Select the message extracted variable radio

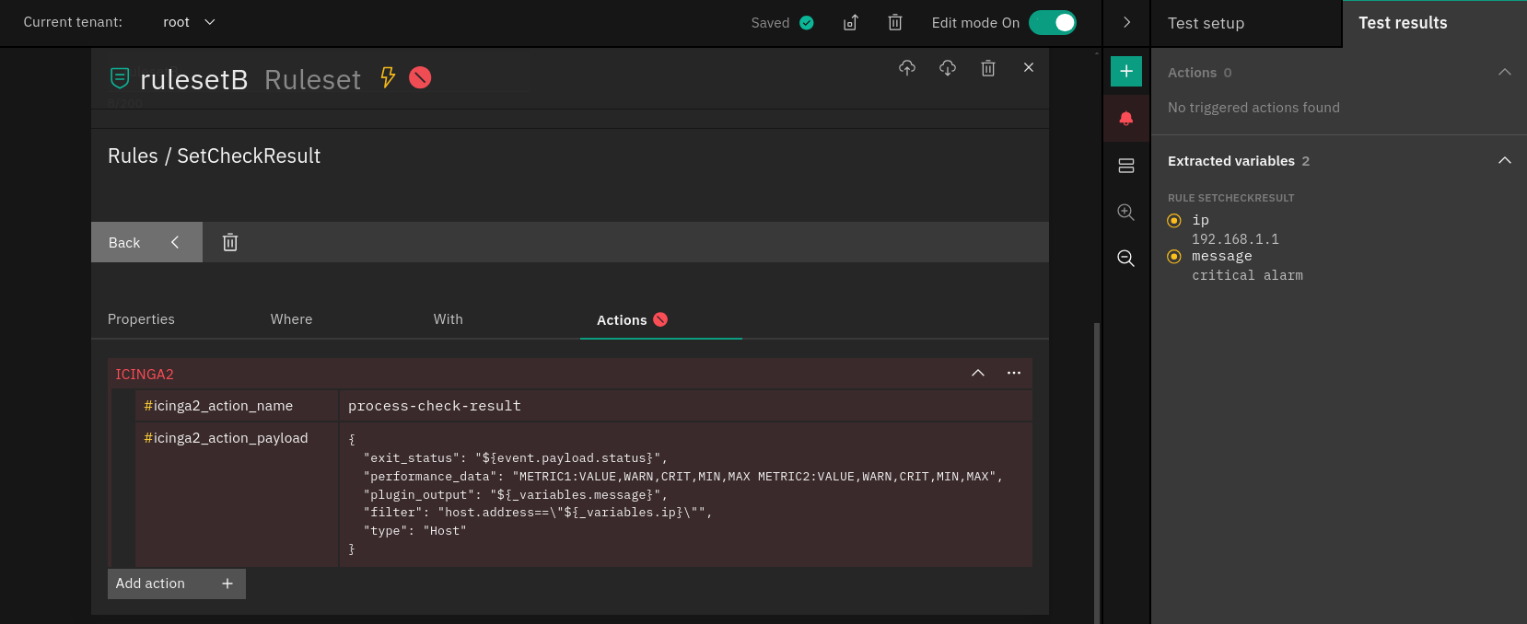1174,257
